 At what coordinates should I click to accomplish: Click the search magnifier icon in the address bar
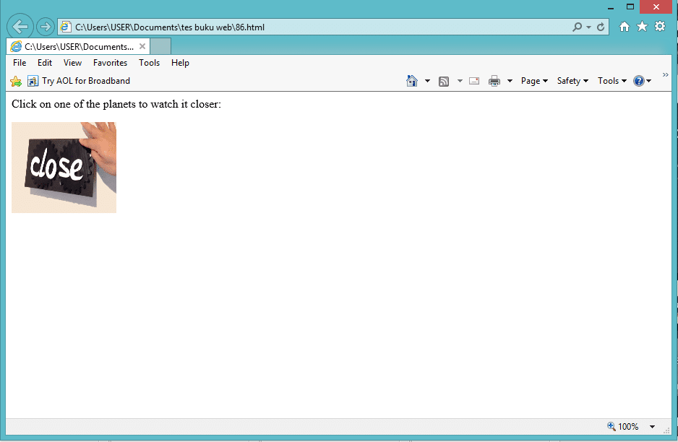coord(578,26)
